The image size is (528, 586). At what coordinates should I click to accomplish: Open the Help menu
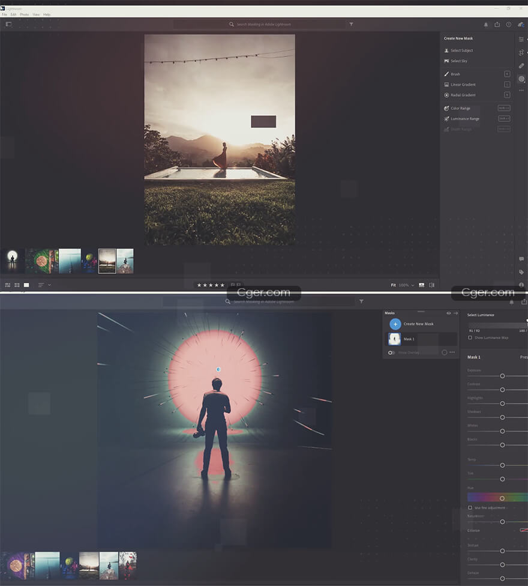tap(47, 14)
